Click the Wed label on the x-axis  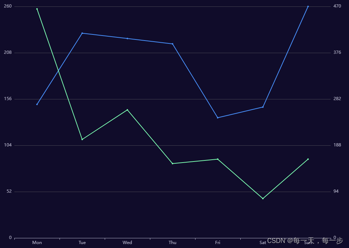127,243
